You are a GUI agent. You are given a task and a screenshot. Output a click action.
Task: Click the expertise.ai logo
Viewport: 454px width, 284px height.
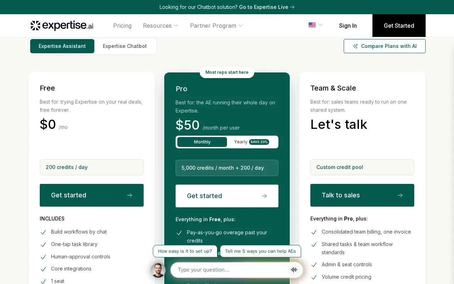click(62, 26)
